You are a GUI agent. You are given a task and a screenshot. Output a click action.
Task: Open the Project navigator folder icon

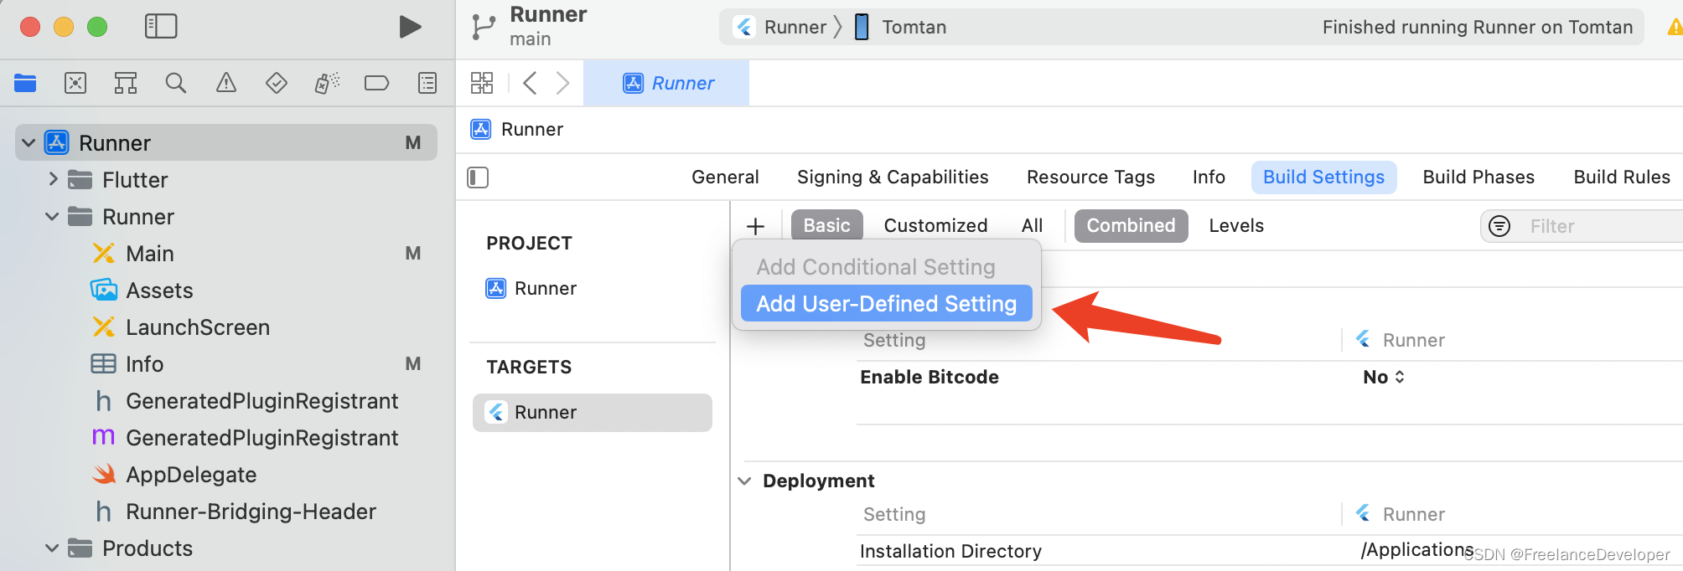point(25,83)
